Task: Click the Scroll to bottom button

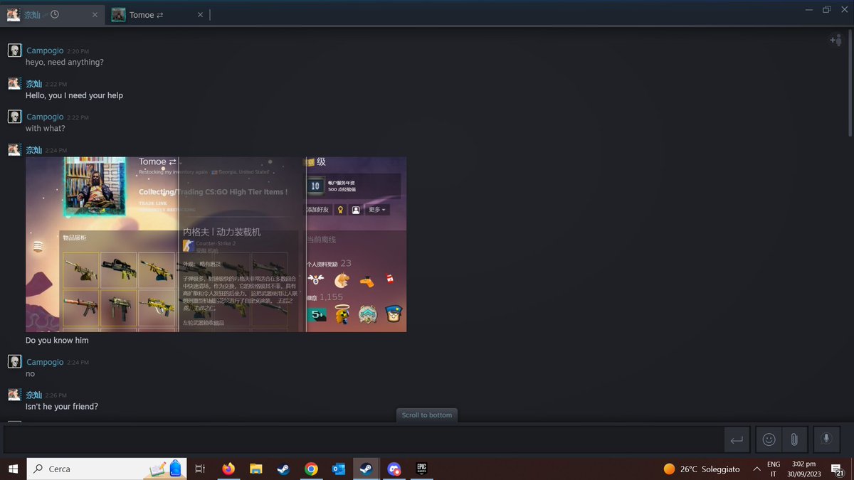Action: (x=426, y=415)
